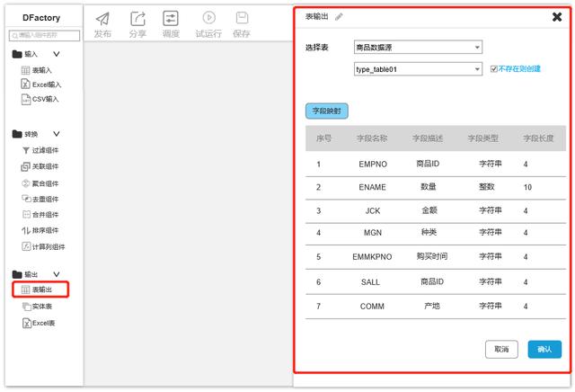Select the 去重组件 icon
This screenshot has height=392, width=575.
(x=26, y=199)
